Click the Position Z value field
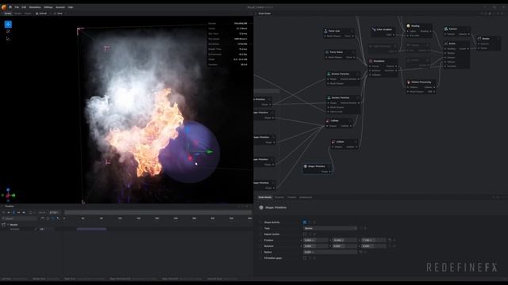 (374, 240)
